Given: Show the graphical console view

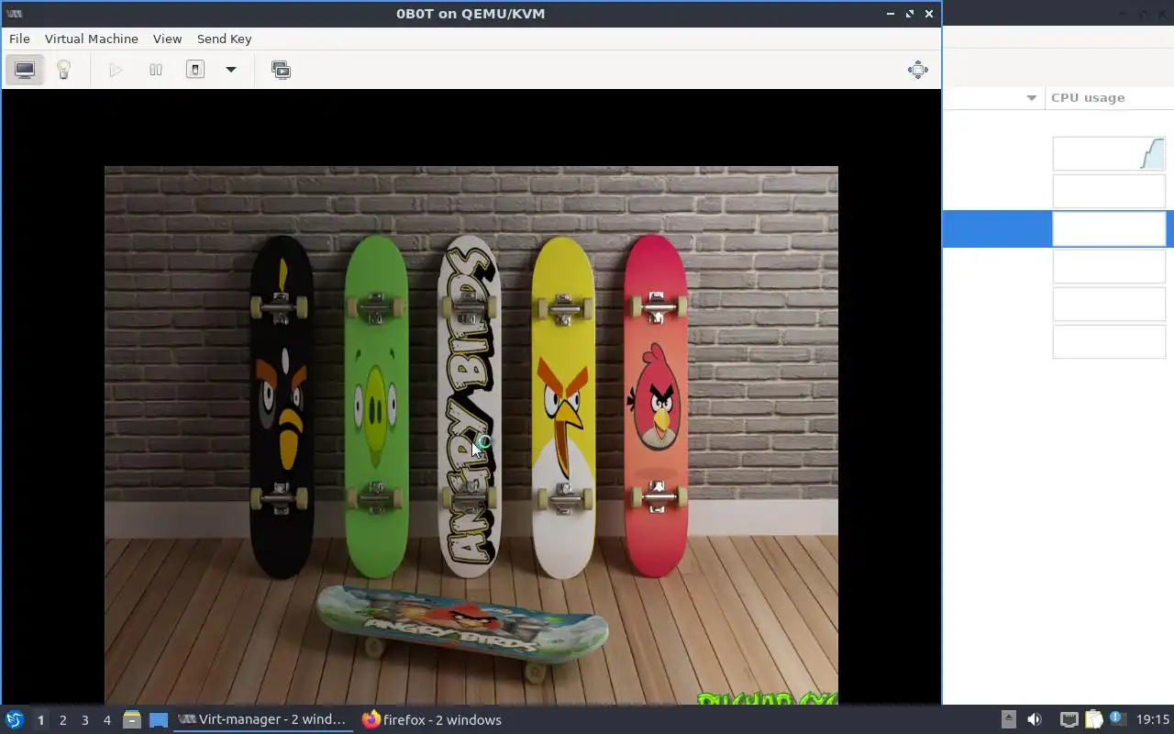Looking at the screenshot, I should pyautogui.click(x=25, y=70).
